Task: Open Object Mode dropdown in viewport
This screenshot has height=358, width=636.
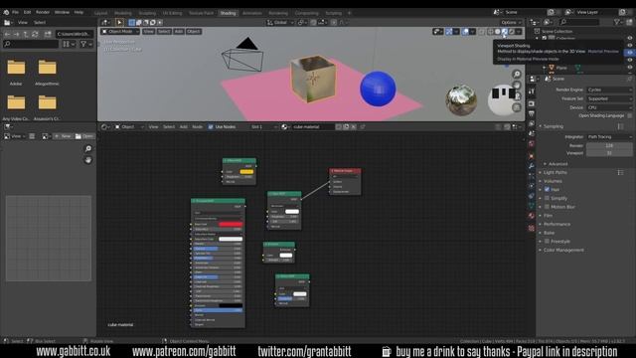Action: tap(120, 31)
